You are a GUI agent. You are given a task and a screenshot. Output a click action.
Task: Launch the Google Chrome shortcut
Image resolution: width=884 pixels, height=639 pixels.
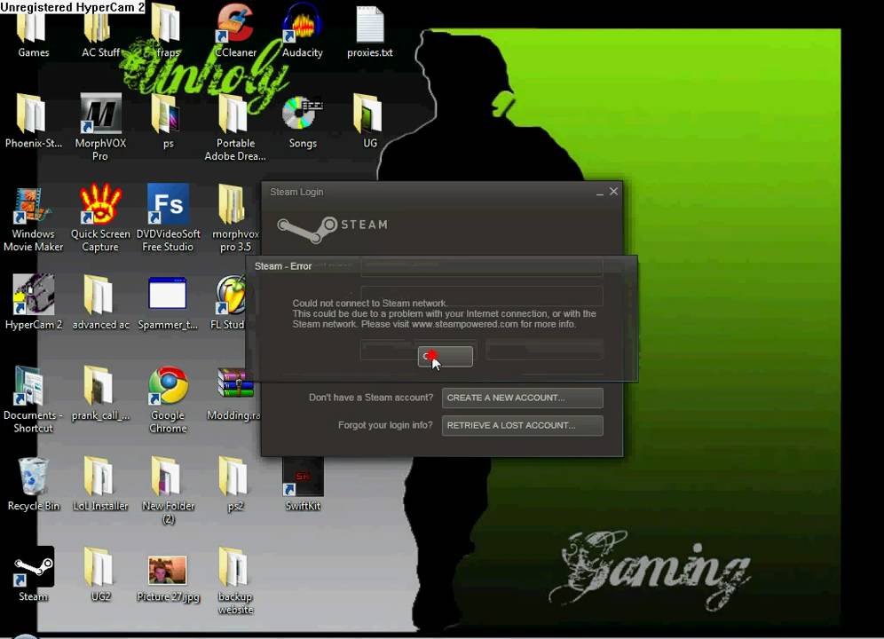coord(168,399)
